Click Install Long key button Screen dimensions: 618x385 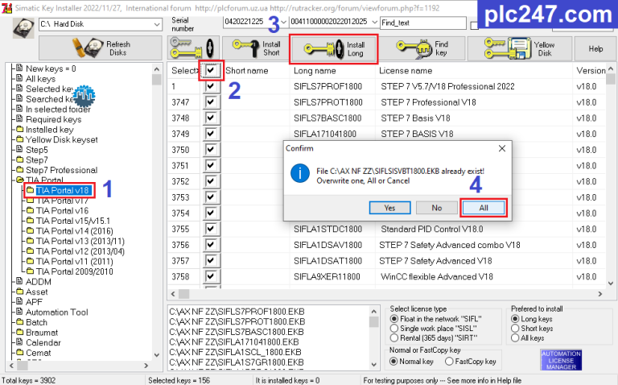(x=333, y=49)
